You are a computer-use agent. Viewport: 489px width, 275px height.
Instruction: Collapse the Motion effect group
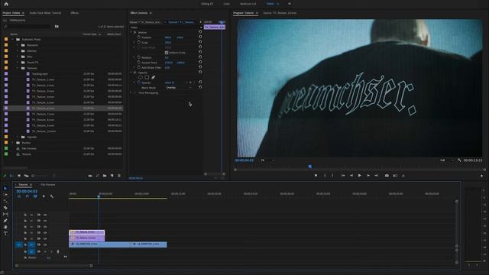pyautogui.click(x=131, y=32)
